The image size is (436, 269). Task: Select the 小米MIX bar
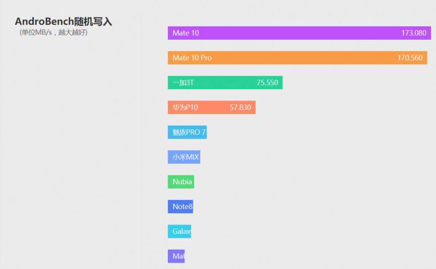184,157
